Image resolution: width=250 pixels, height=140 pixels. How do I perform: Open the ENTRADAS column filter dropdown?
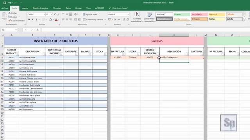[x=77, y=54]
